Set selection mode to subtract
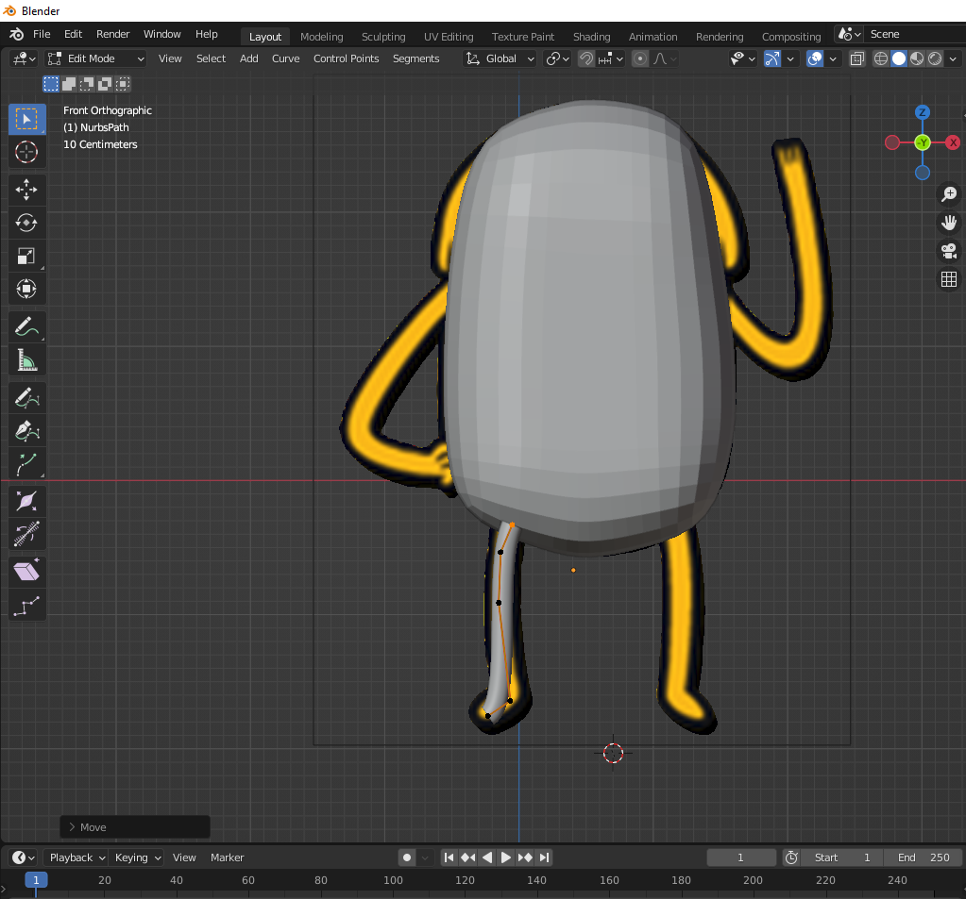 pyautogui.click(x=87, y=84)
